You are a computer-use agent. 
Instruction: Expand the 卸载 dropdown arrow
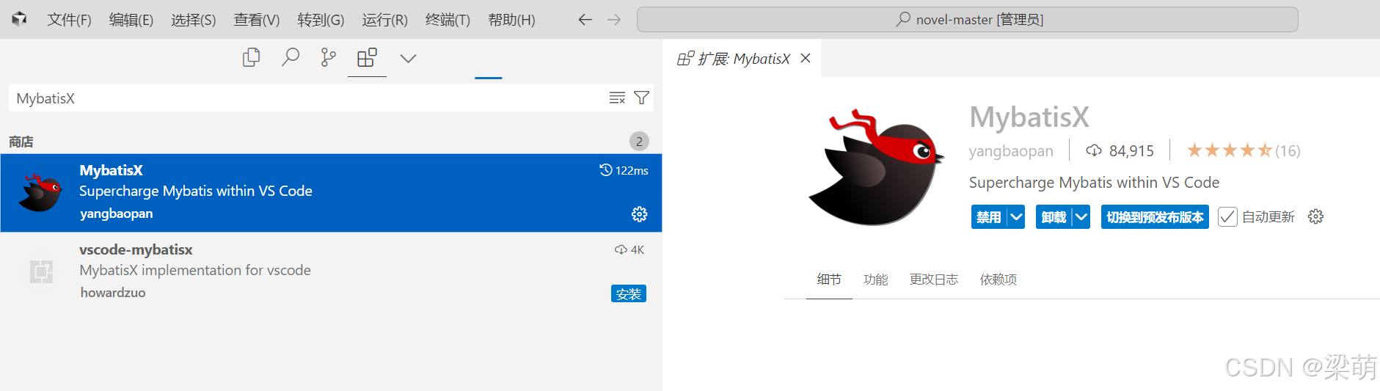coord(1081,217)
